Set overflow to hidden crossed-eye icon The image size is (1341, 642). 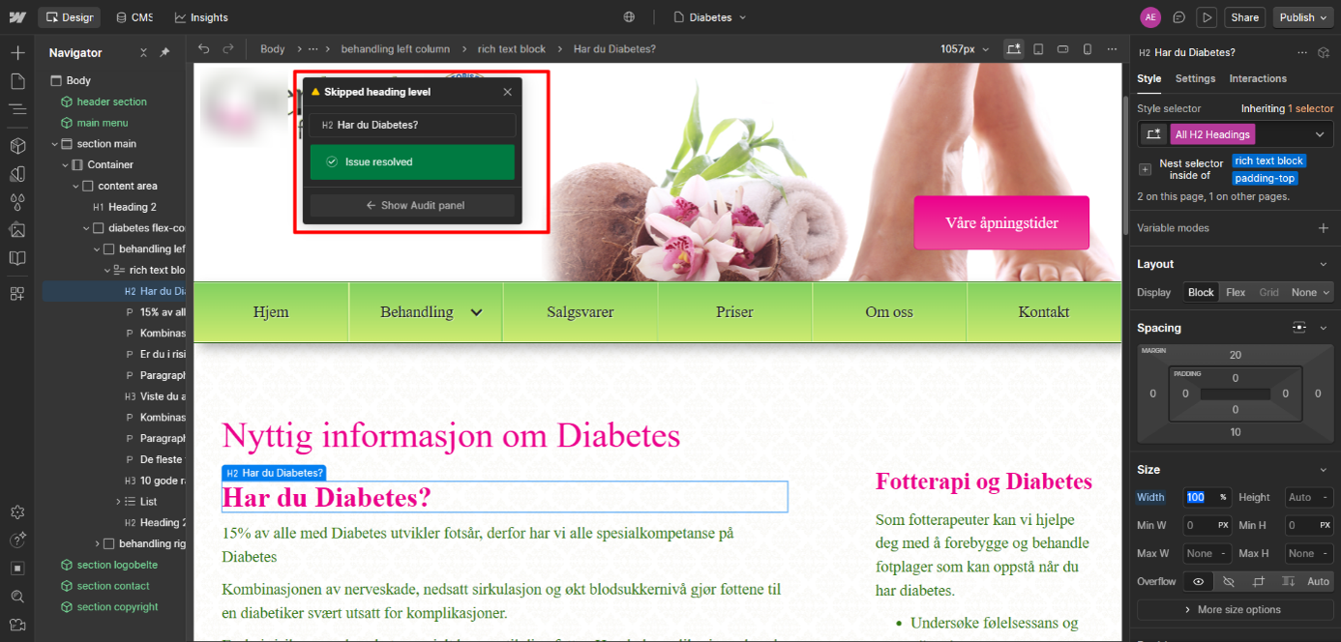(x=1229, y=581)
